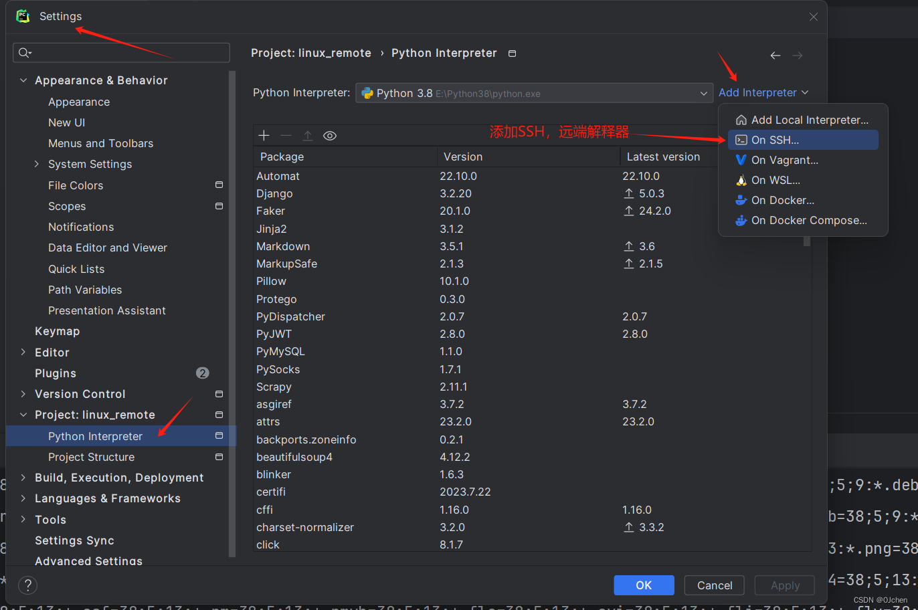Toggle show early releases eye icon
Screen dimensions: 918x610
(x=330, y=136)
